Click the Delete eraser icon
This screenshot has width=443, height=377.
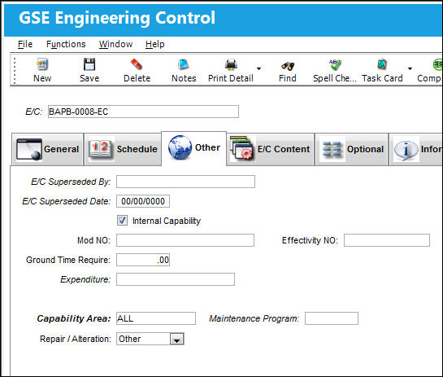point(137,64)
